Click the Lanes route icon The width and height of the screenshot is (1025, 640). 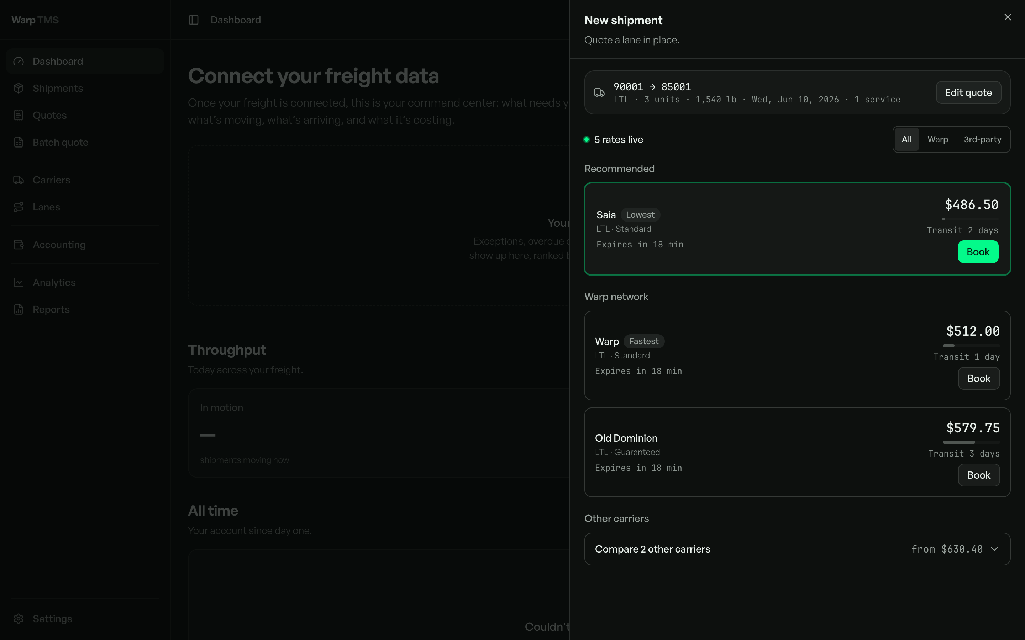click(x=19, y=207)
